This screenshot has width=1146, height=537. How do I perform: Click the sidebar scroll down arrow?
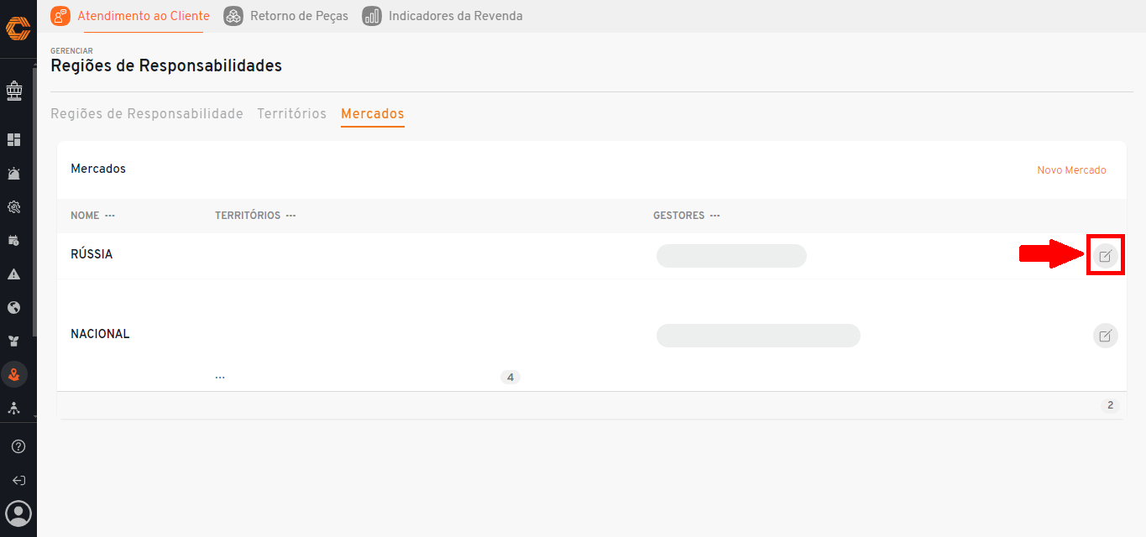tap(34, 416)
